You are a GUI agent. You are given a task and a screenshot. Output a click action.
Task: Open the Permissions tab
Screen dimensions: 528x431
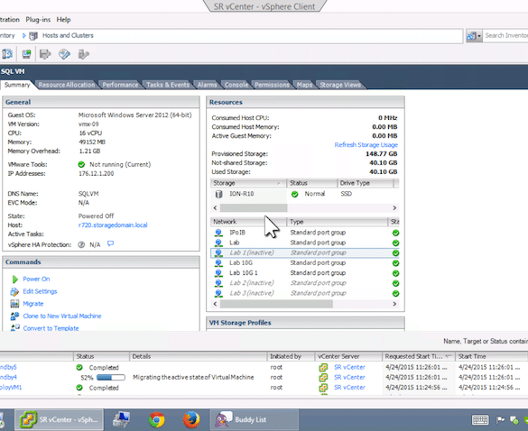[272, 85]
